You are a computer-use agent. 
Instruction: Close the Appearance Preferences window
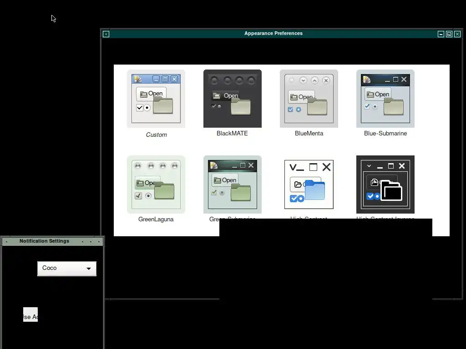457,34
